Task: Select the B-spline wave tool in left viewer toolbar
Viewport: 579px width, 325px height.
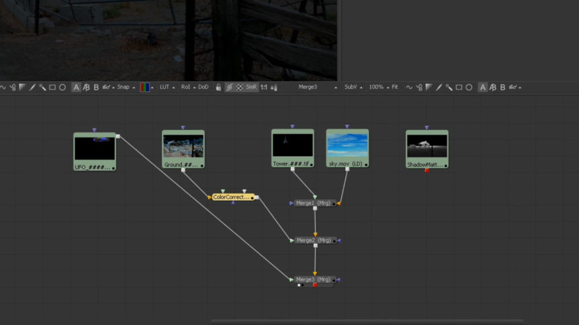Action: (3, 87)
